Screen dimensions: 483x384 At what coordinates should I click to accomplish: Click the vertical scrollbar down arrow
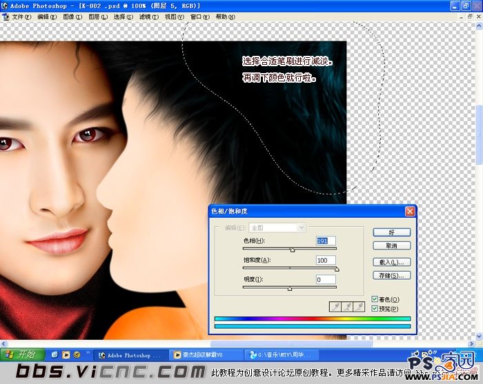(479, 336)
